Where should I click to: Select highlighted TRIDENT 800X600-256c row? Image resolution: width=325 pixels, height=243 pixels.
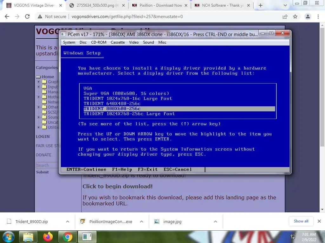(x=179, y=109)
